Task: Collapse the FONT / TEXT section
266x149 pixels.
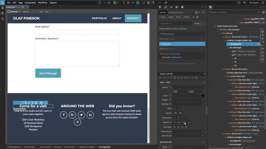Action: 204,82
